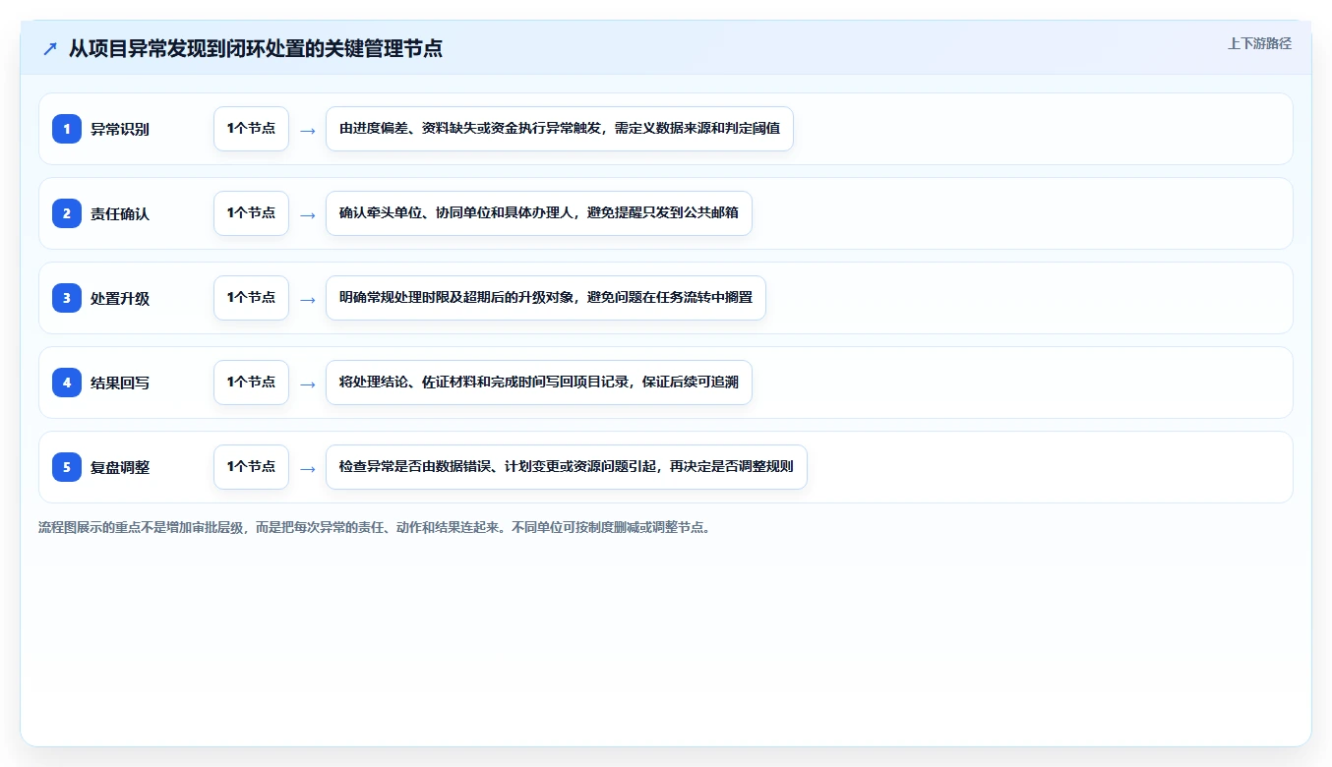The width and height of the screenshot is (1332, 767).
Task: Click the 1个节点 chip in 结果回写 row
Action: (x=251, y=383)
